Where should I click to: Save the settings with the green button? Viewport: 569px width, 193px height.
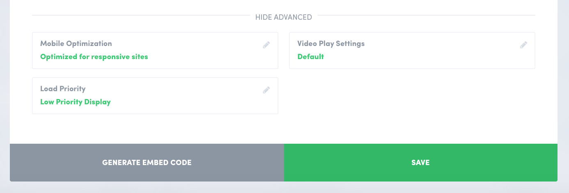click(420, 163)
